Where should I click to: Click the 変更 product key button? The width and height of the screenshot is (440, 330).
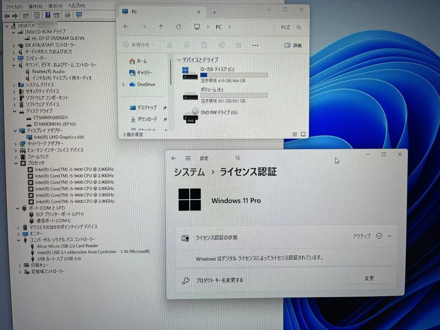(x=369, y=278)
